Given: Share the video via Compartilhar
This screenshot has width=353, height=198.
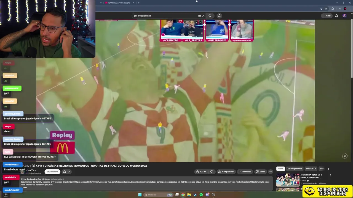Looking at the screenshot, I should click(x=226, y=172).
